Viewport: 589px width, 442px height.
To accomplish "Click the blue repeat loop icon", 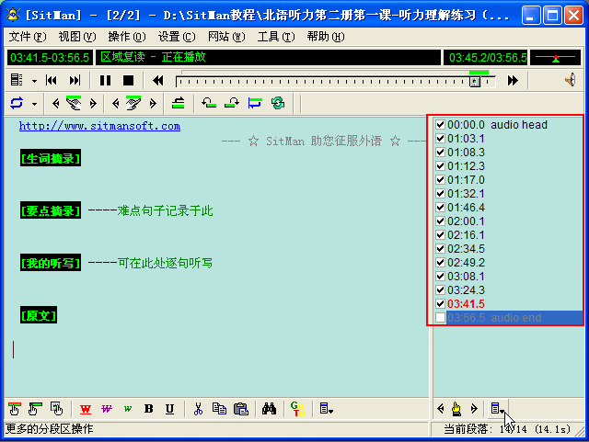I will point(17,103).
